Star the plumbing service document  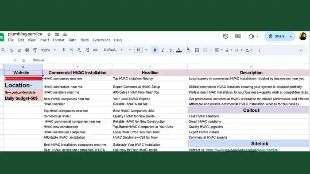49,34
